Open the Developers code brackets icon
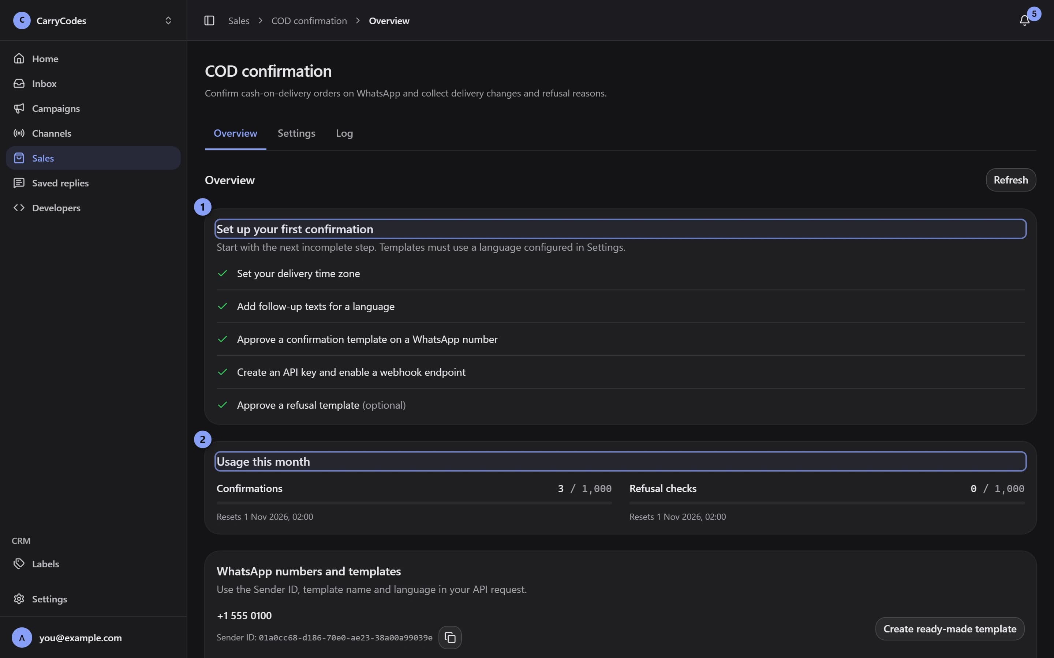Viewport: 1054px width, 658px height. [19, 208]
